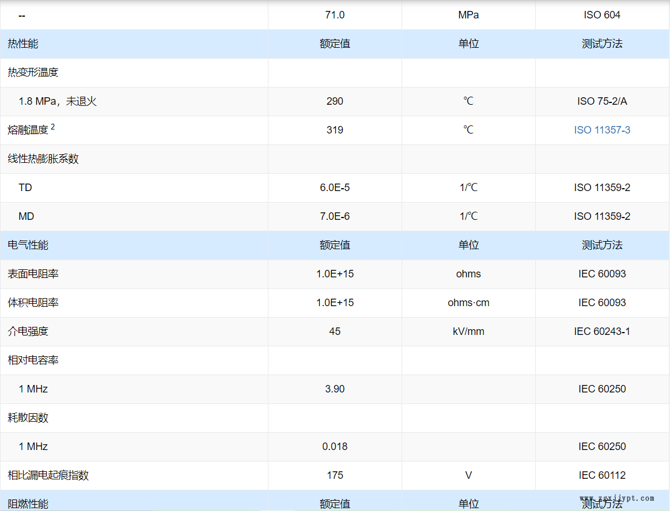This screenshot has height=511, width=670.
Task: Select the IEC 60112 test method cell
Action: [x=602, y=475]
